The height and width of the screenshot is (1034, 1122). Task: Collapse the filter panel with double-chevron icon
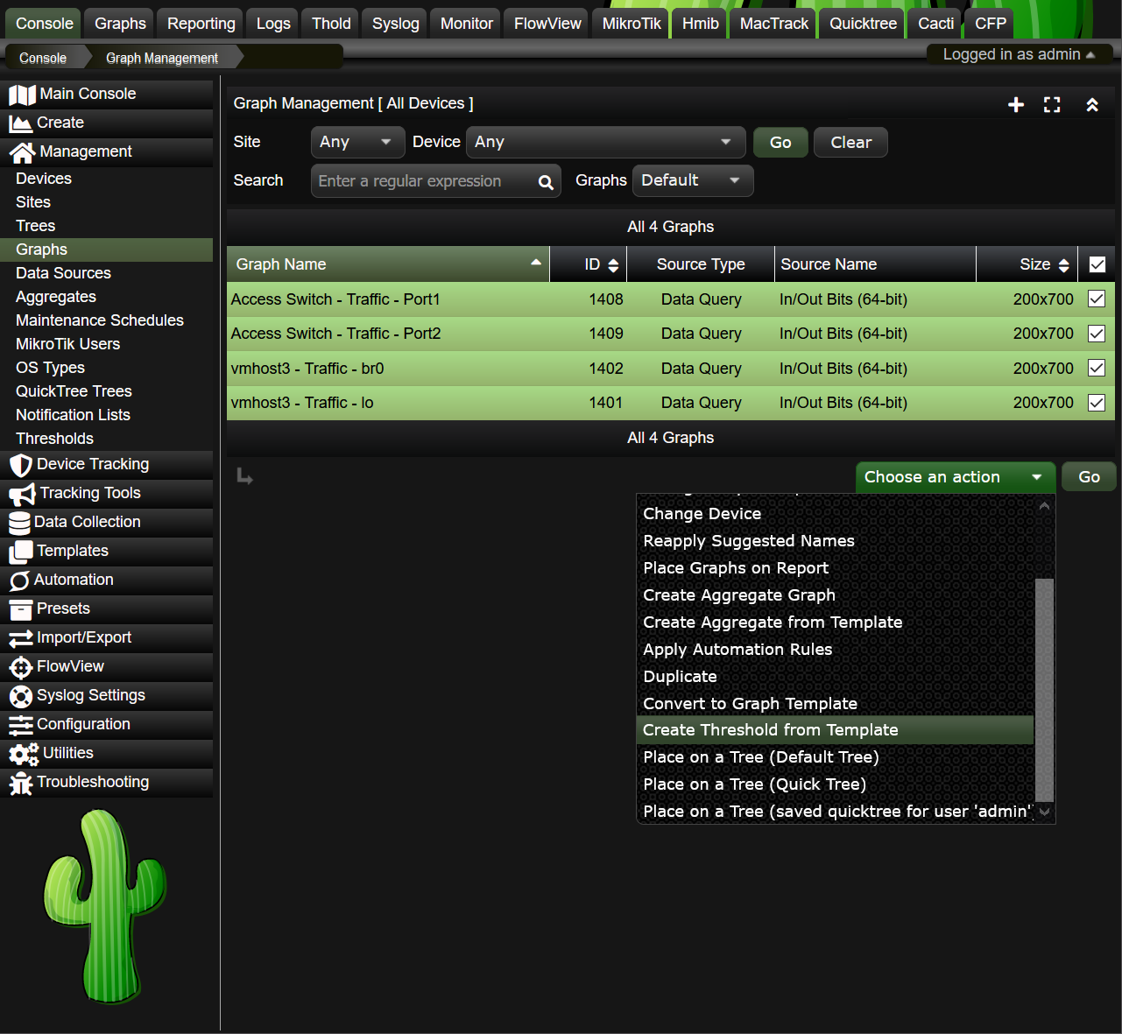[1092, 105]
